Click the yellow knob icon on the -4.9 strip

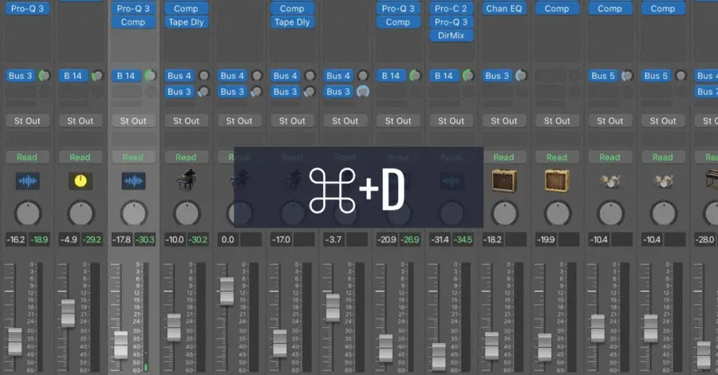(x=80, y=181)
